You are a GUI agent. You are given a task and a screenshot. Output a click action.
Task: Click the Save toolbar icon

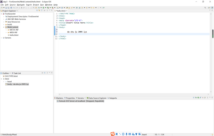click(6, 8)
